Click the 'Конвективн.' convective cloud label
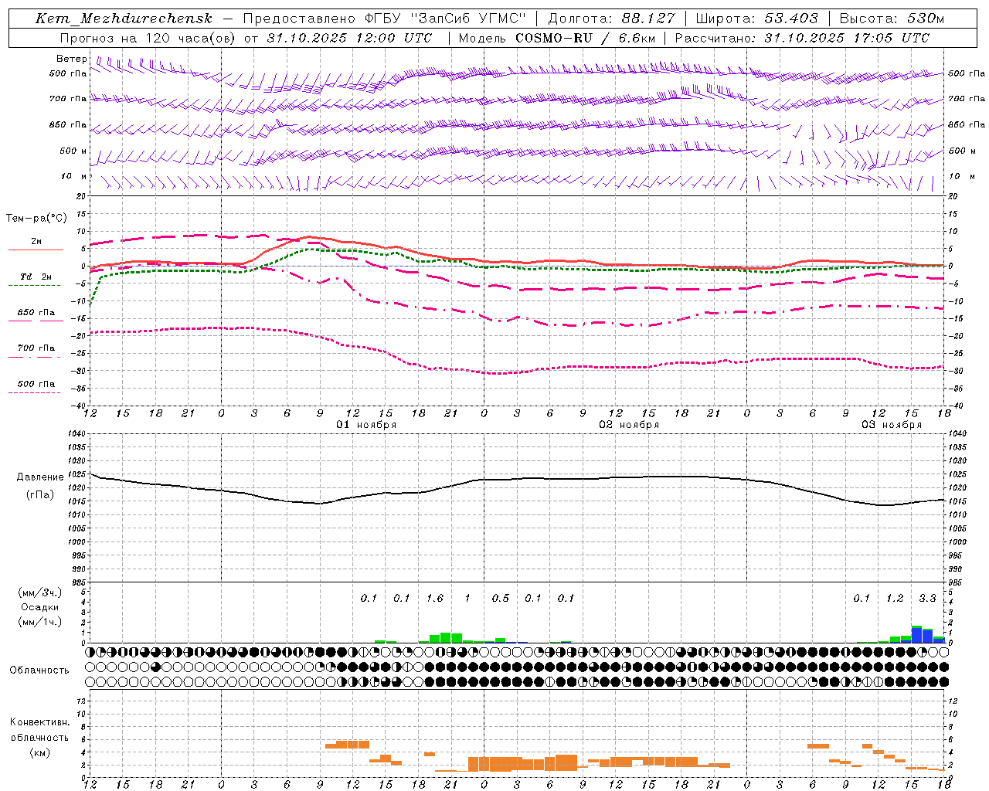This screenshot has width=989, height=791. click(40, 722)
